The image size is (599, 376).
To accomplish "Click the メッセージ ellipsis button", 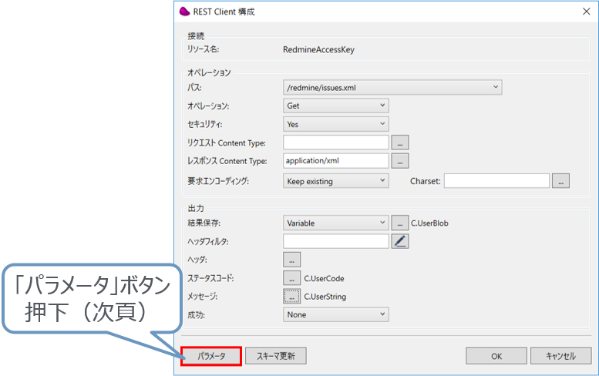I will tap(292, 296).
